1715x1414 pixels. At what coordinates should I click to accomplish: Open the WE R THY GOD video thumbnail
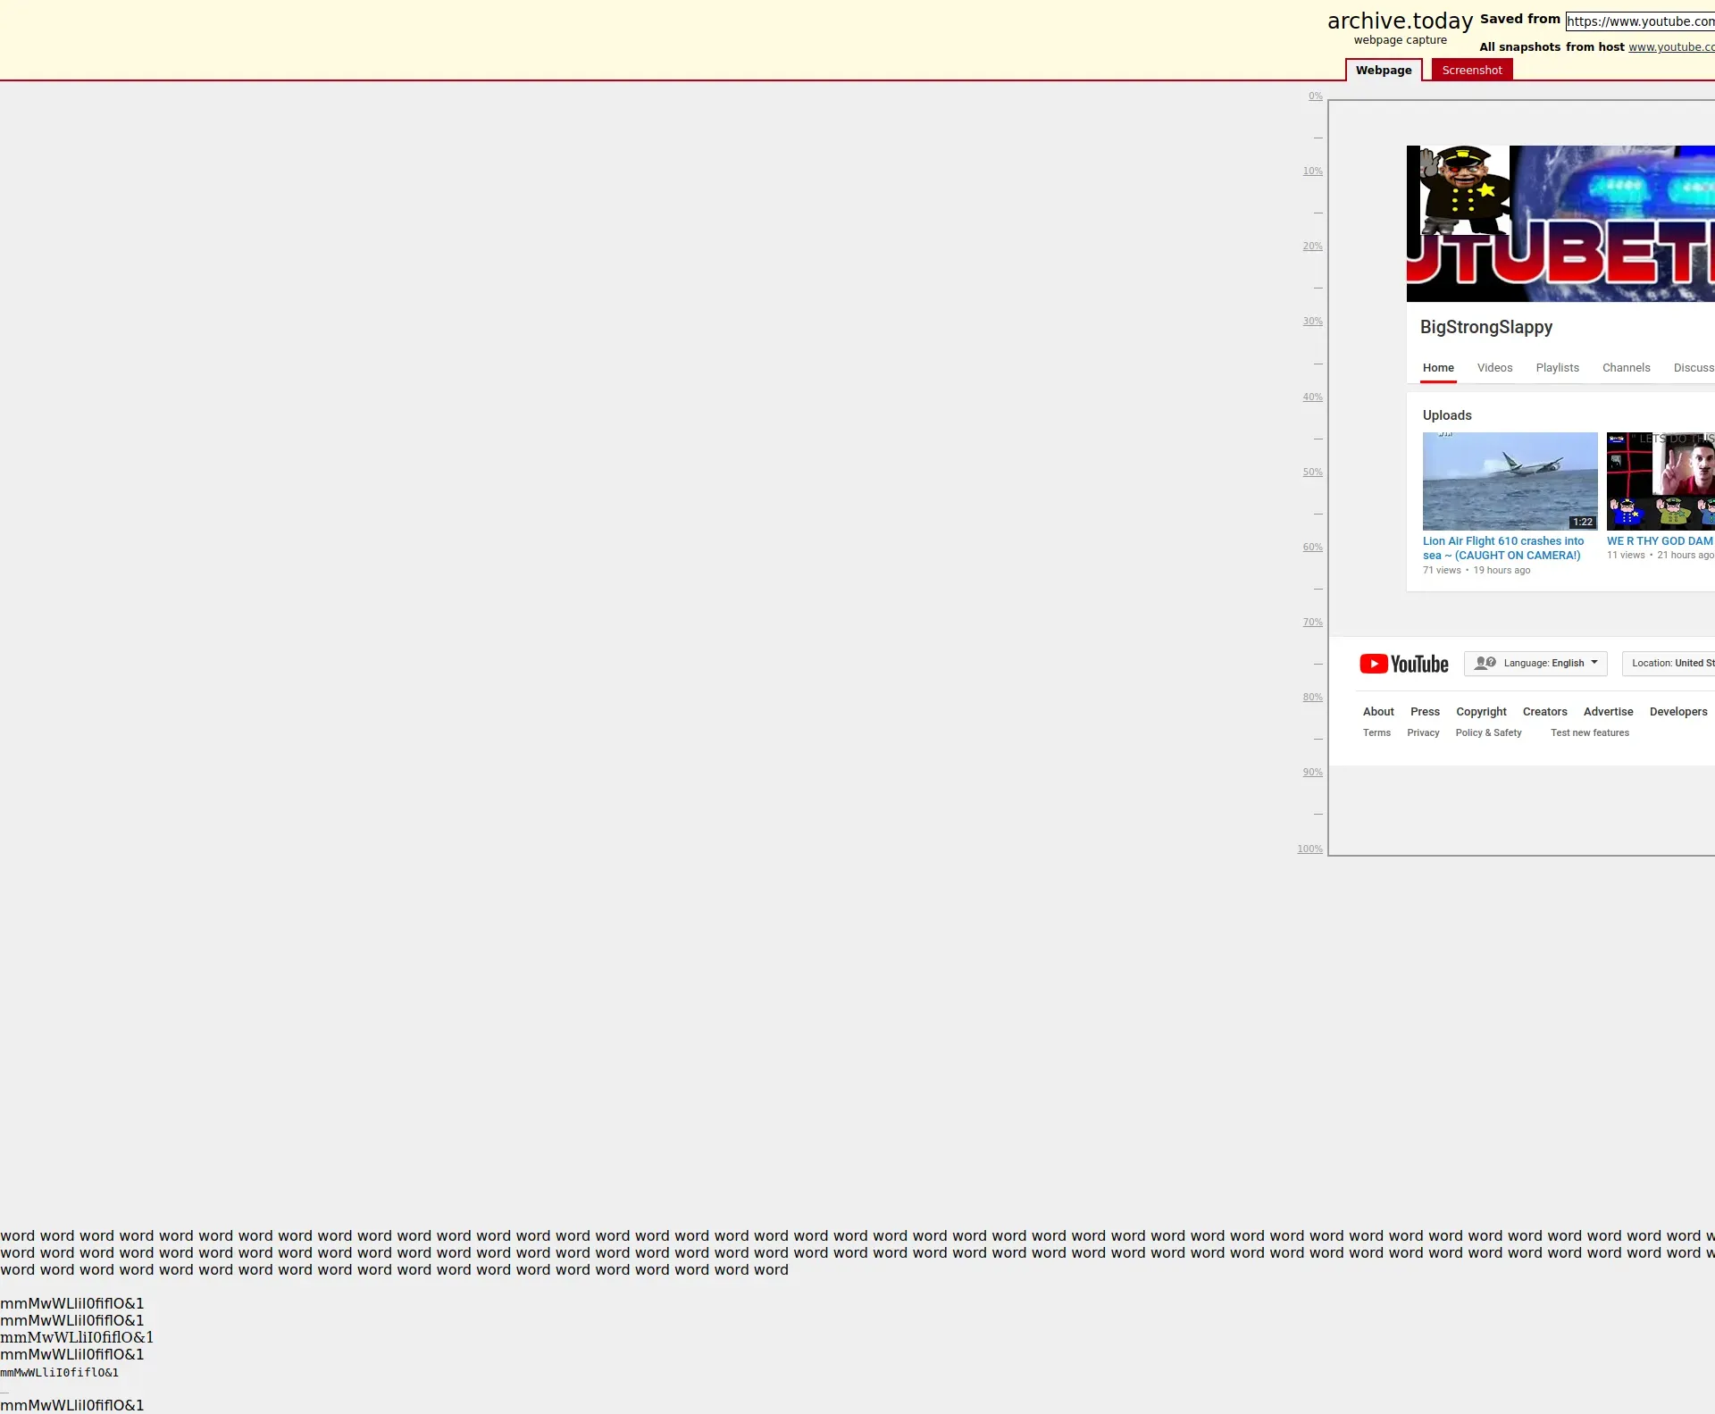(1660, 481)
